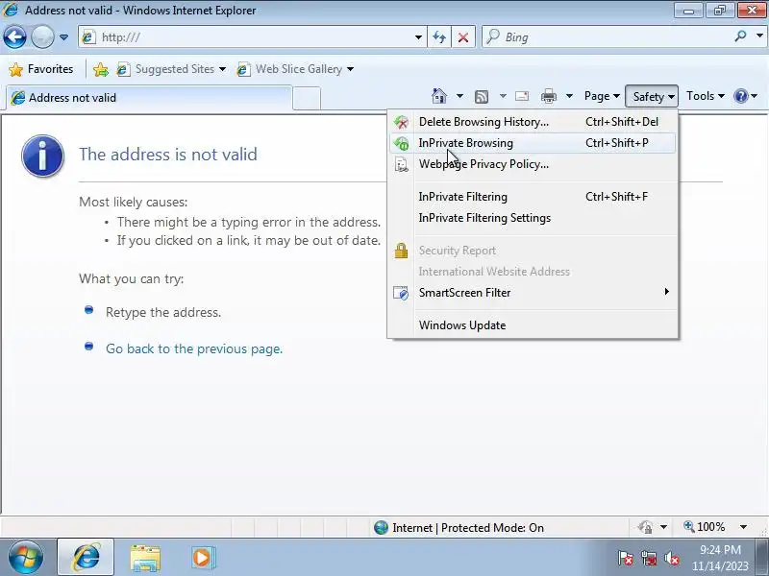Open the Favorites center button
The height and width of the screenshot is (576, 769).
coord(40,69)
